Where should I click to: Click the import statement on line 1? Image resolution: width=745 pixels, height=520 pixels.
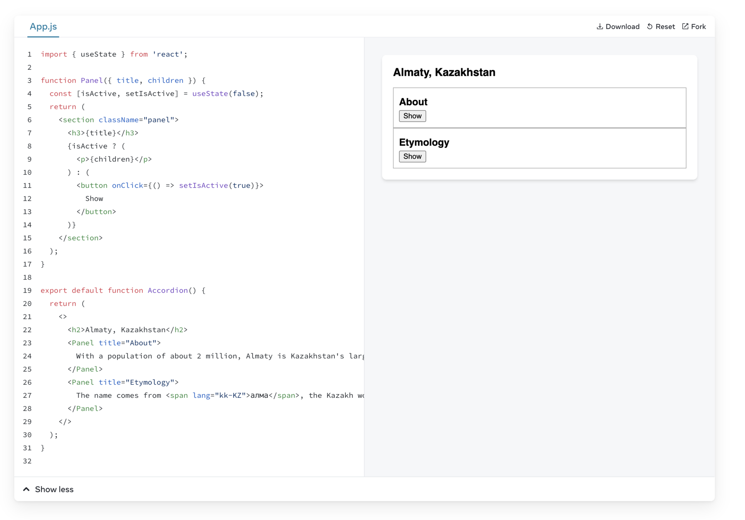pyautogui.click(x=114, y=54)
